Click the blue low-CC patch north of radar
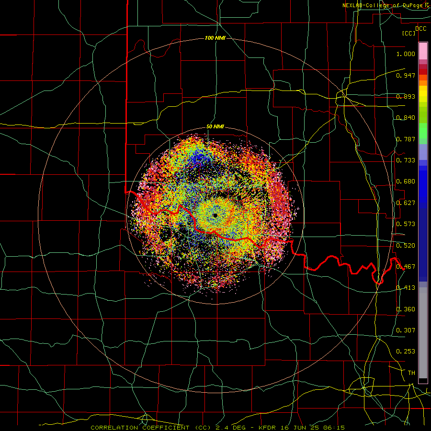The height and width of the screenshot is (431, 431). pos(200,159)
